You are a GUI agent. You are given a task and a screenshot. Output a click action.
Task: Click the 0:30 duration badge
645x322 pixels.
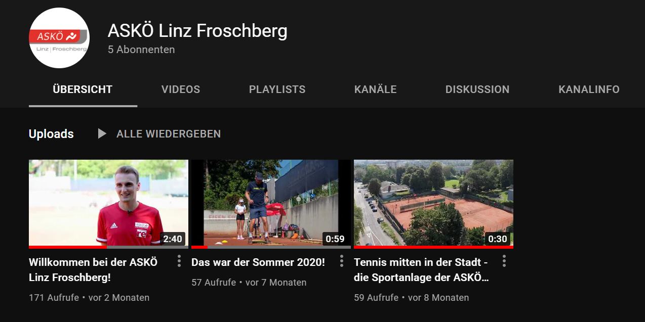tap(498, 239)
